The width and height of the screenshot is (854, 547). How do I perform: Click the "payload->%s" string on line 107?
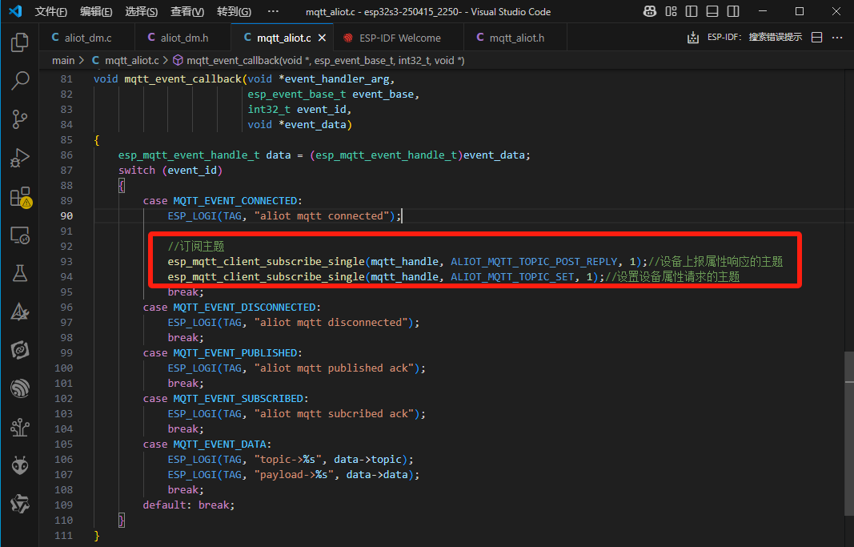click(294, 475)
